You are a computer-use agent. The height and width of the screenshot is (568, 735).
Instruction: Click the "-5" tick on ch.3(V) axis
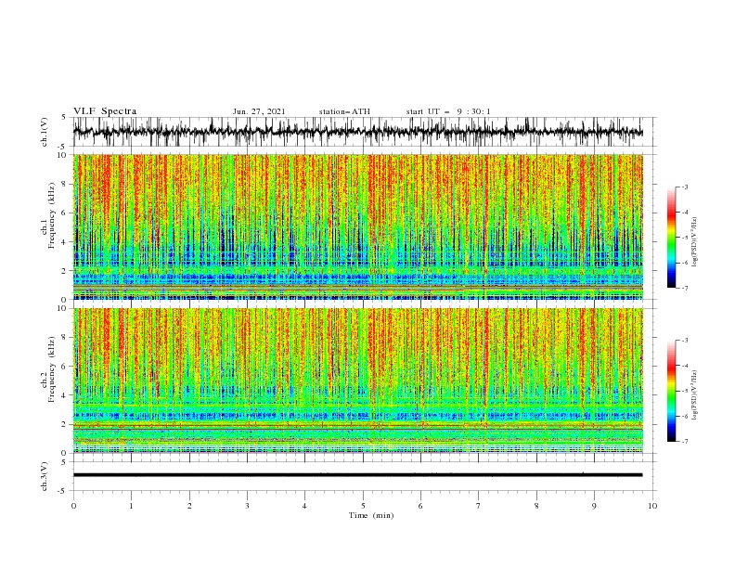pos(63,491)
